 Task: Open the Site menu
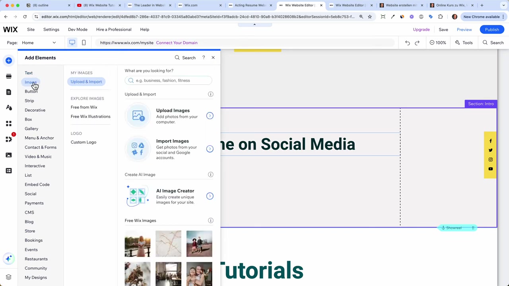pos(31,29)
